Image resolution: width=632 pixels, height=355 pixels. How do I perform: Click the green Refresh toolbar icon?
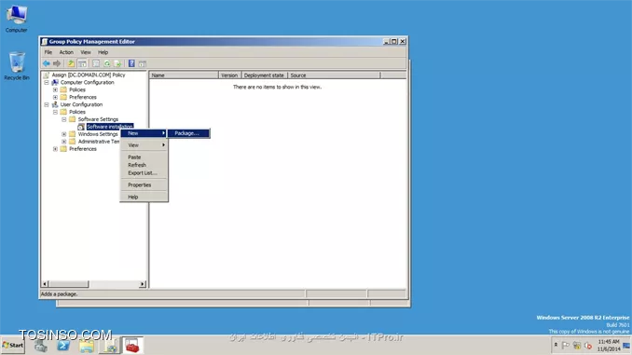coord(107,63)
